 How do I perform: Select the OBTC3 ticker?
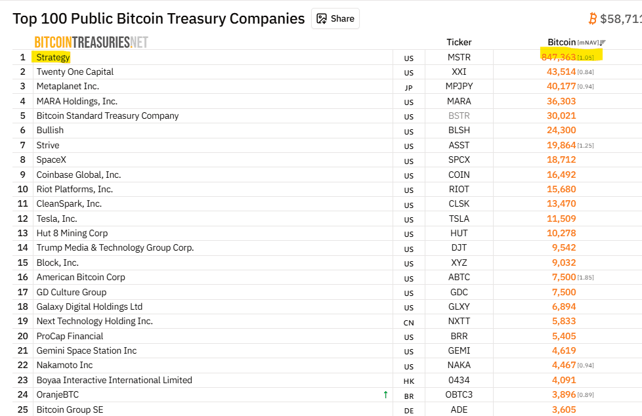click(x=459, y=395)
